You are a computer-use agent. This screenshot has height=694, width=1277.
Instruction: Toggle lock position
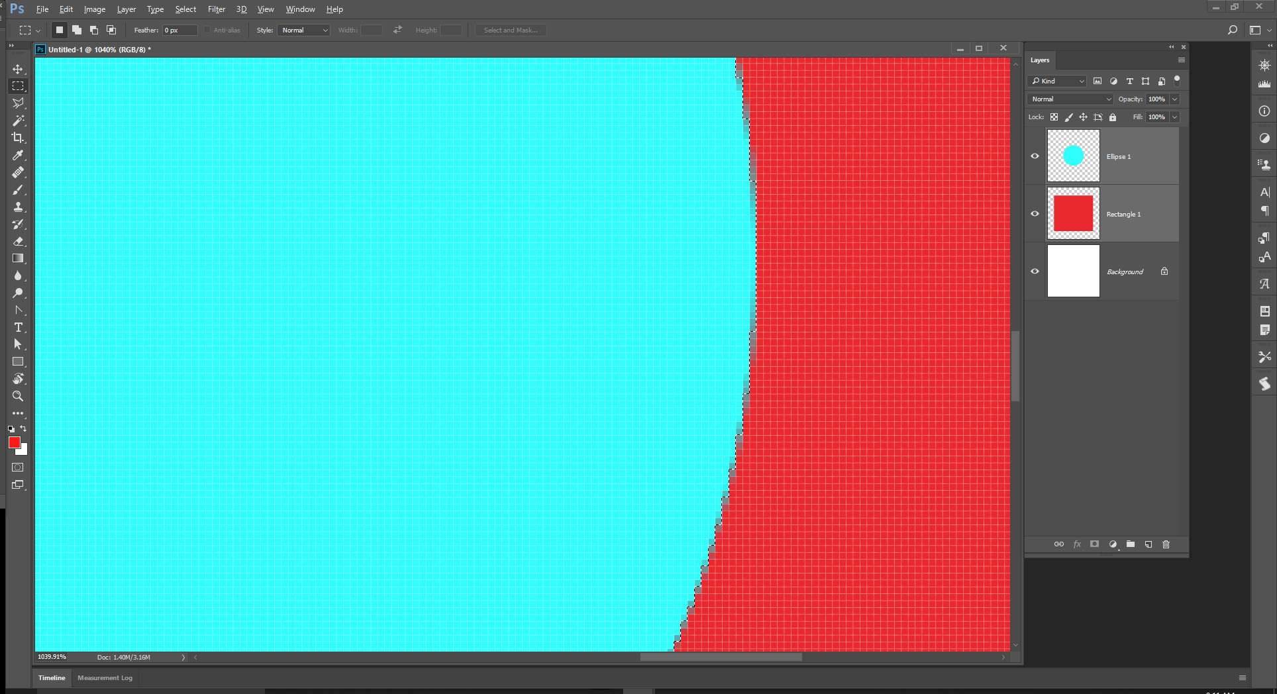(x=1083, y=117)
